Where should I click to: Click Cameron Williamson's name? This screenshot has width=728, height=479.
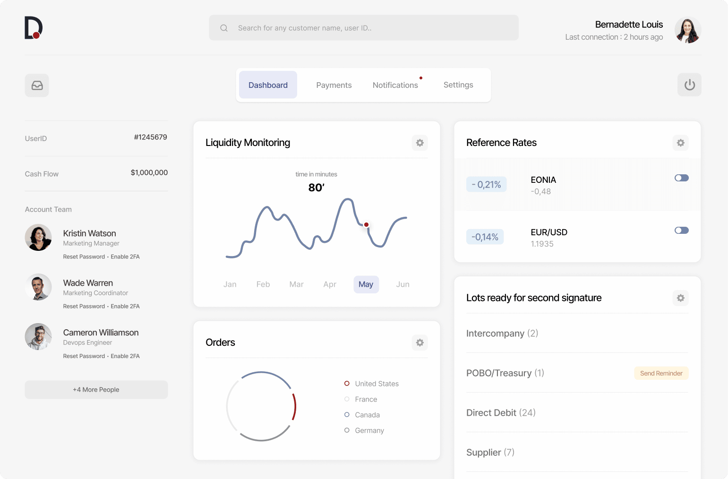(101, 333)
